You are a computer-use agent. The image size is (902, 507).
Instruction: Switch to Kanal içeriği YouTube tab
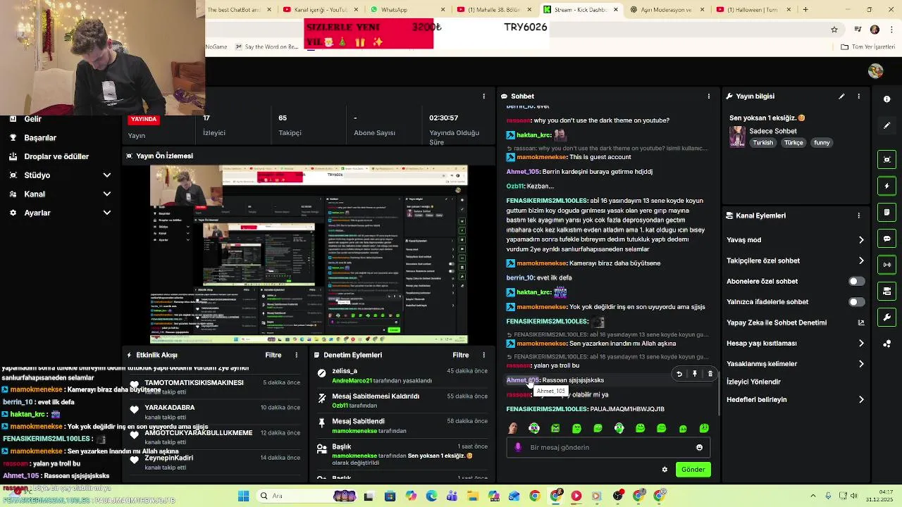(321, 10)
